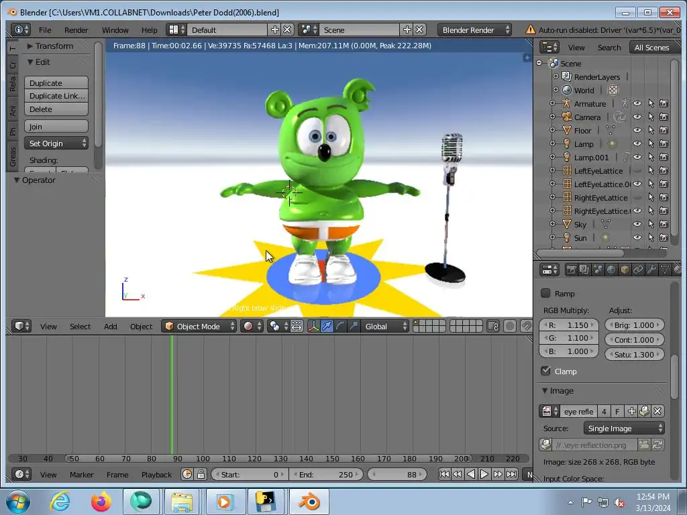Open Modifiers wrench tab

pyautogui.click(x=651, y=270)
